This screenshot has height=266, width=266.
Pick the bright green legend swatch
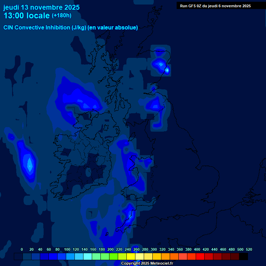coord(114,257)
